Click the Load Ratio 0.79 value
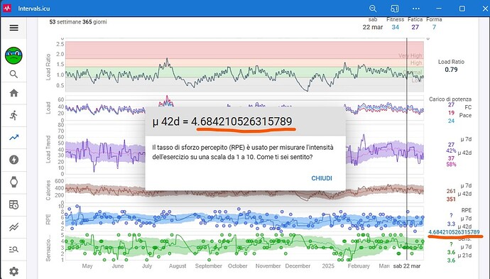 point(451,70)
